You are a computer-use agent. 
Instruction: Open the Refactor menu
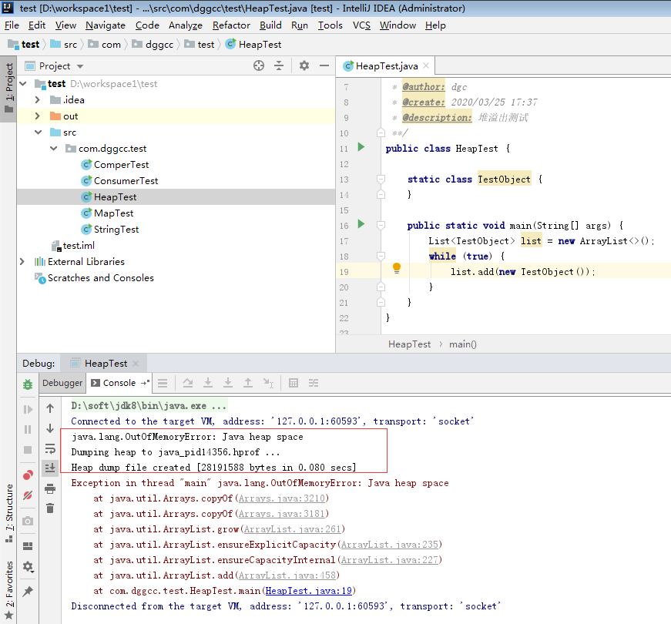[x=231, y=25]
